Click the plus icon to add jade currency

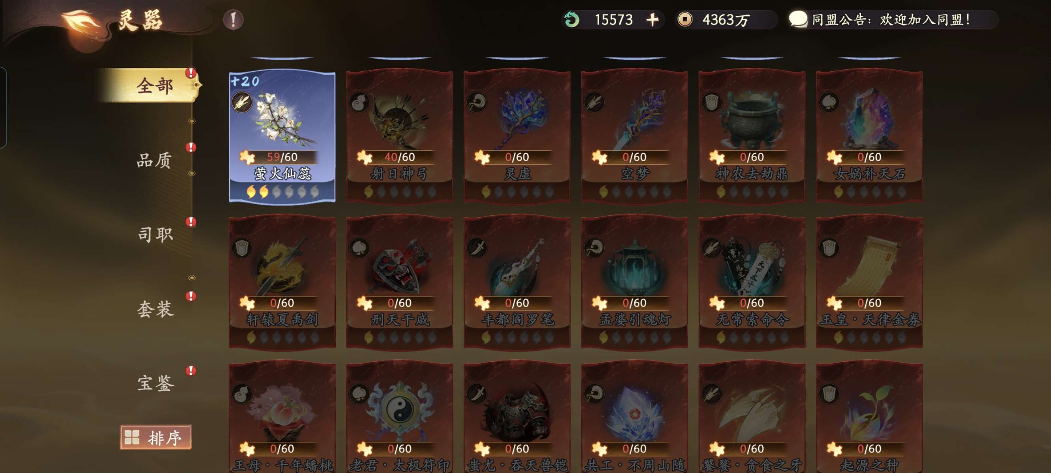[x=653, y=20]
